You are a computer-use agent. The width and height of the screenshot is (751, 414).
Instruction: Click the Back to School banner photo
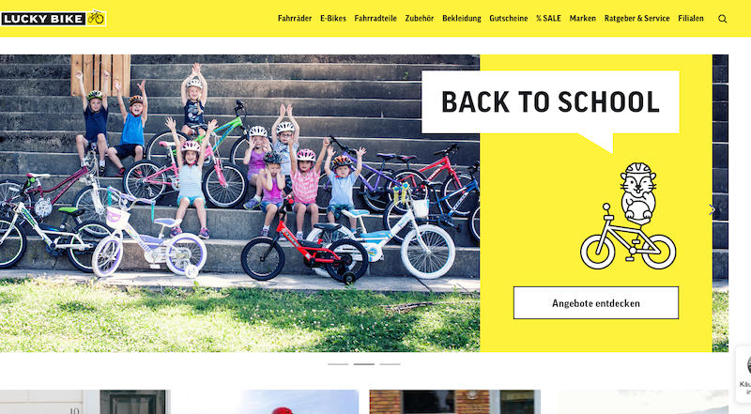(239, 203)
